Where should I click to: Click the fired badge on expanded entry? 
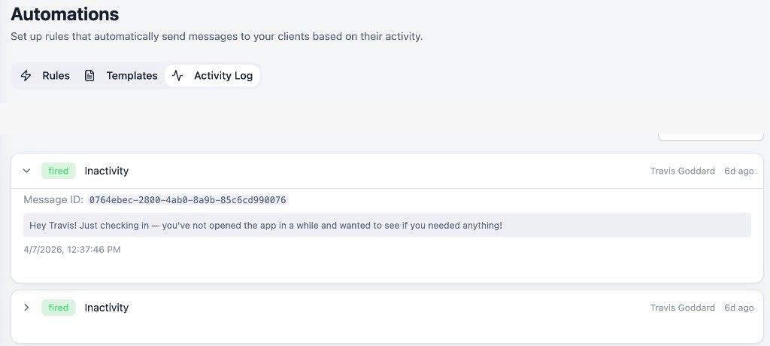pos(59,171)
